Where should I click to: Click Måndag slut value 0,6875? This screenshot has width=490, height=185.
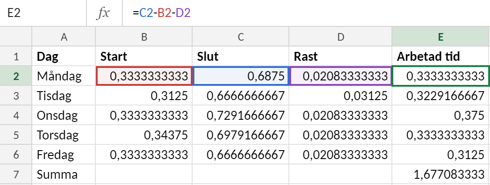click(241, 76)
